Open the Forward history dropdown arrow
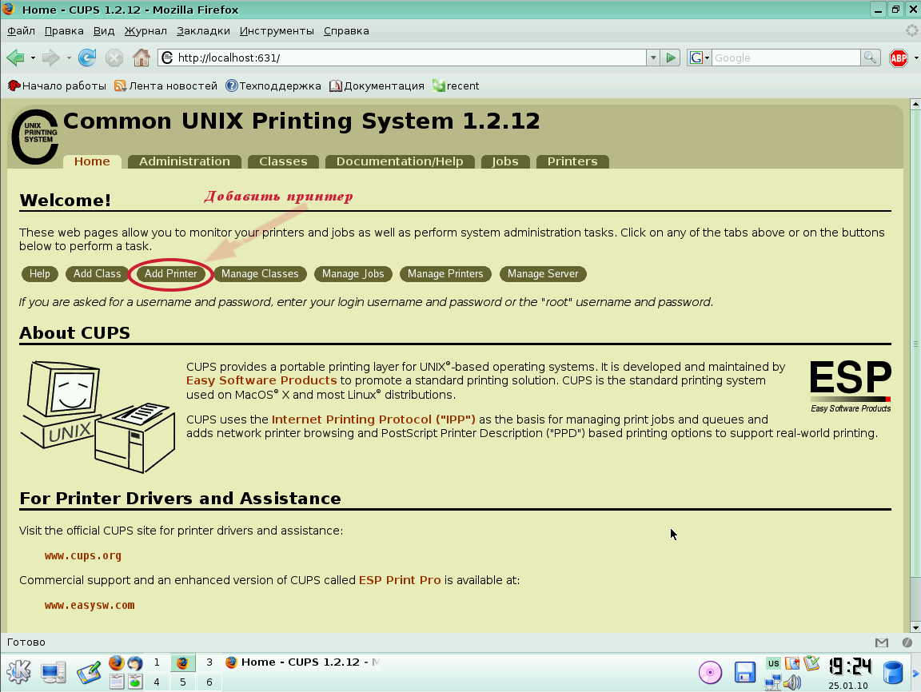The image size is (921, 692). pos(69,58)
